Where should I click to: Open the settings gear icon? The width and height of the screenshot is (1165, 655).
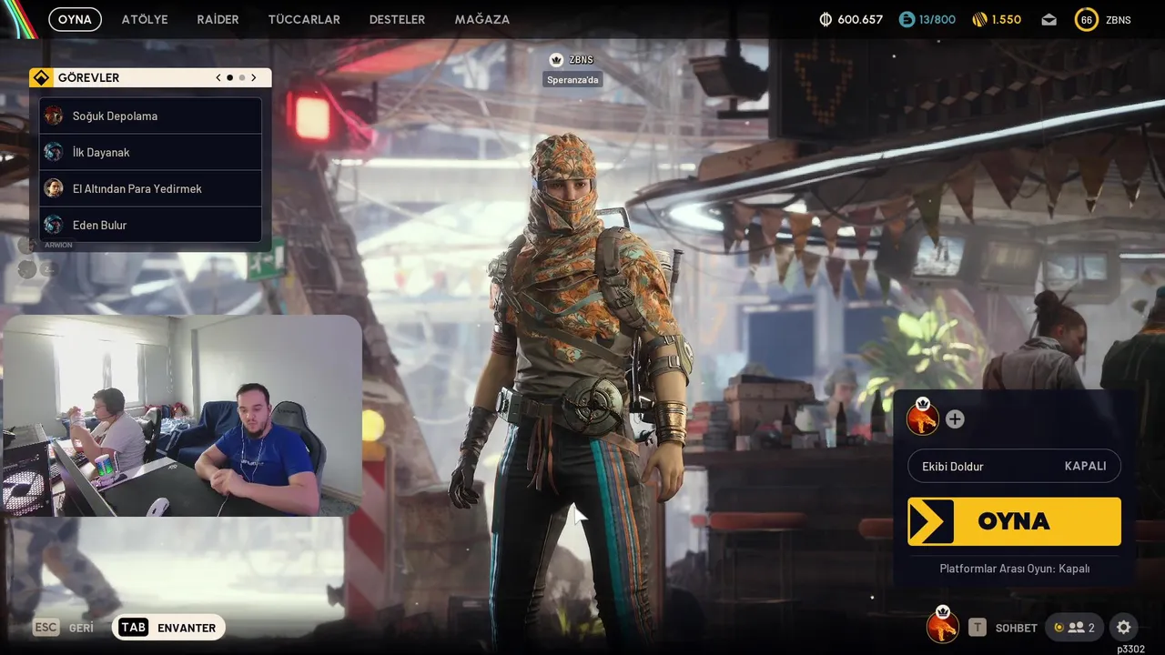click(1124, 627)
